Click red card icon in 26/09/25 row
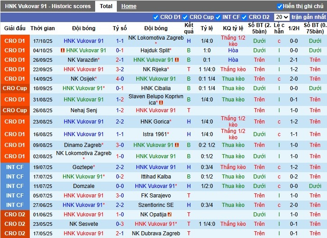327x238 pixels. click(177, 60)
